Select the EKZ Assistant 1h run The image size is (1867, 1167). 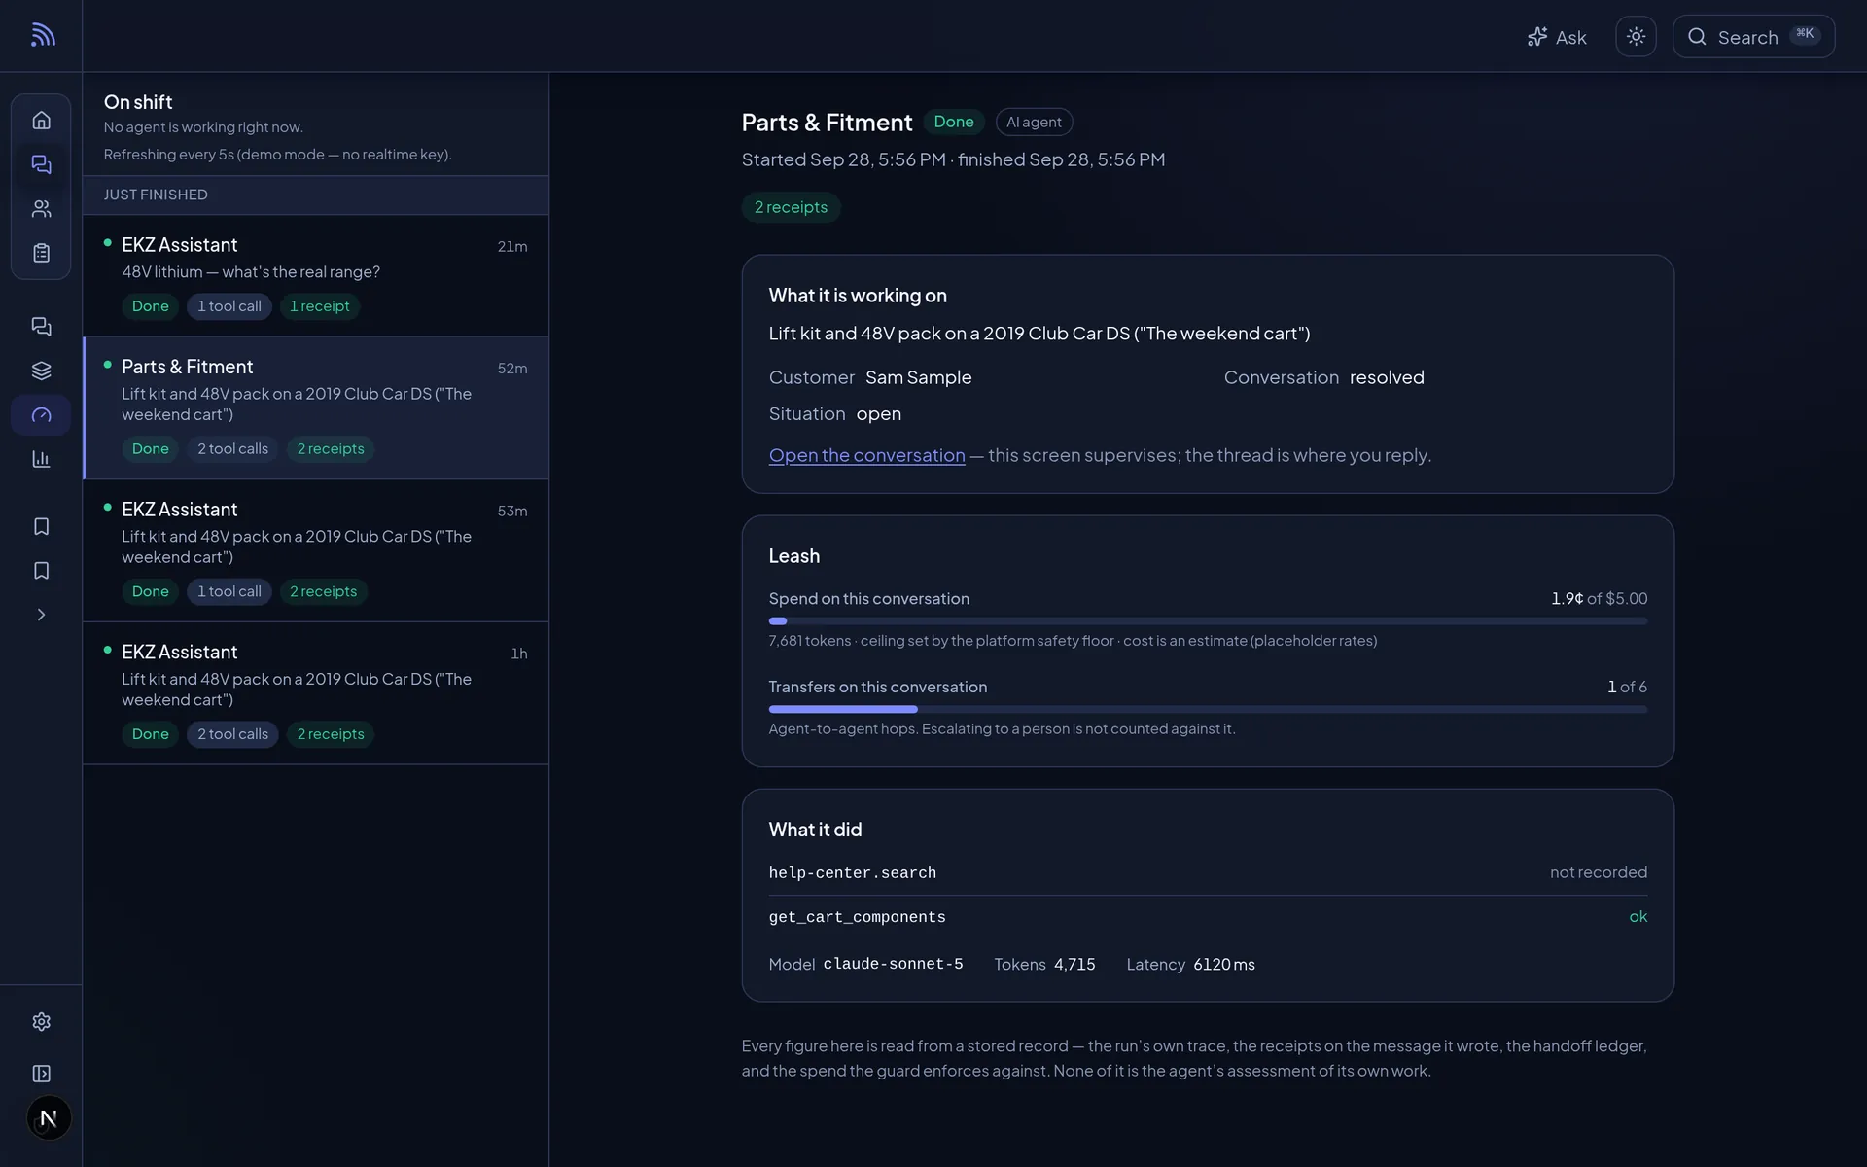click(316, 693)
